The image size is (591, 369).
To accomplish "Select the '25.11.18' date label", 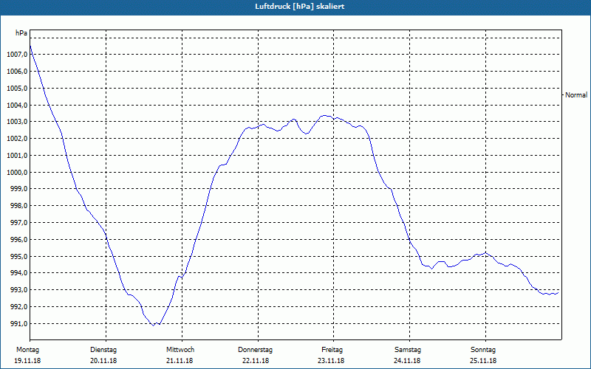I will (x=483, y=361).
